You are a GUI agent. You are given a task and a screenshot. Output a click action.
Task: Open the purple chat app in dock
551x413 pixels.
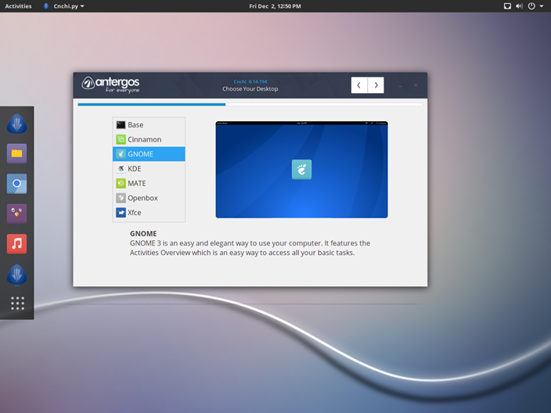click(x=17, y=214)
